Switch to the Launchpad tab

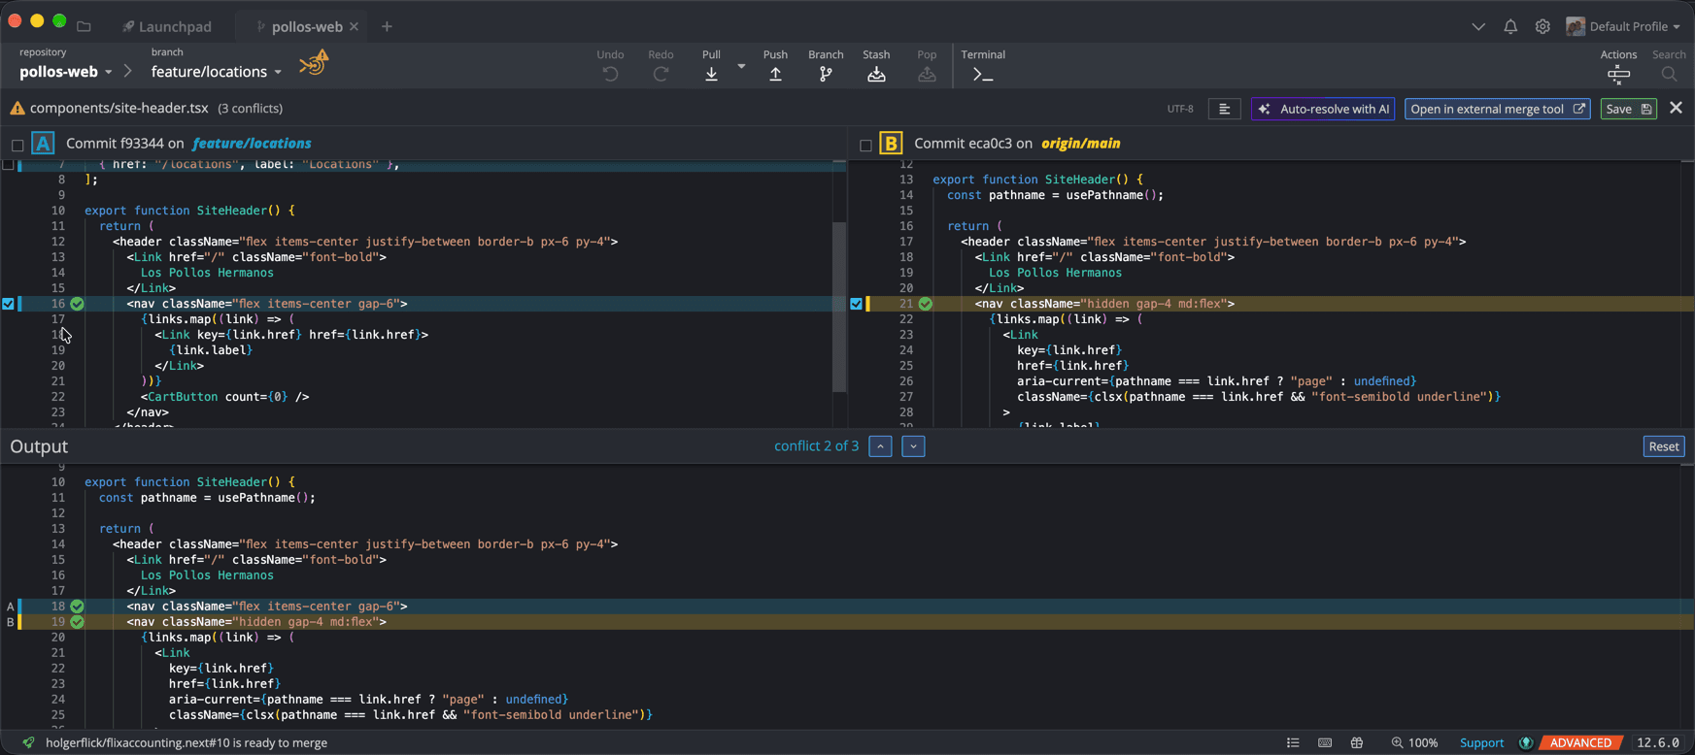[x=167, y=26]
